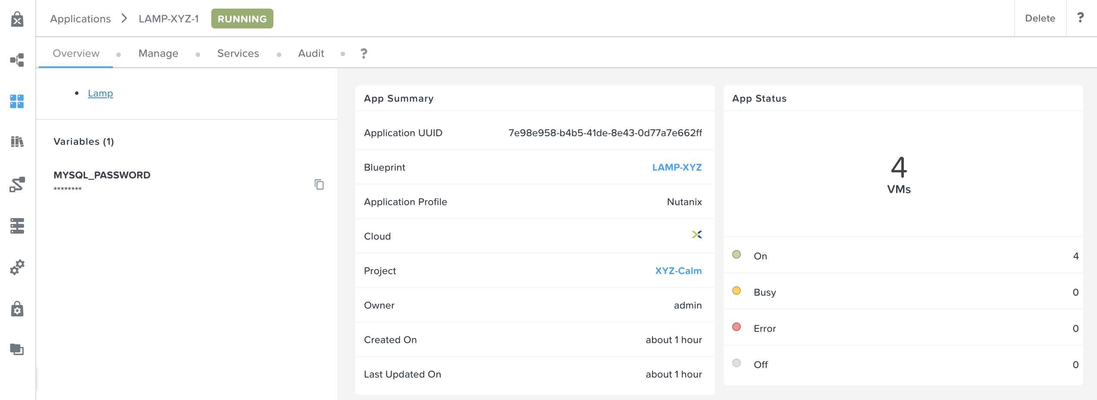Click the Off status row

click(903, 364)
